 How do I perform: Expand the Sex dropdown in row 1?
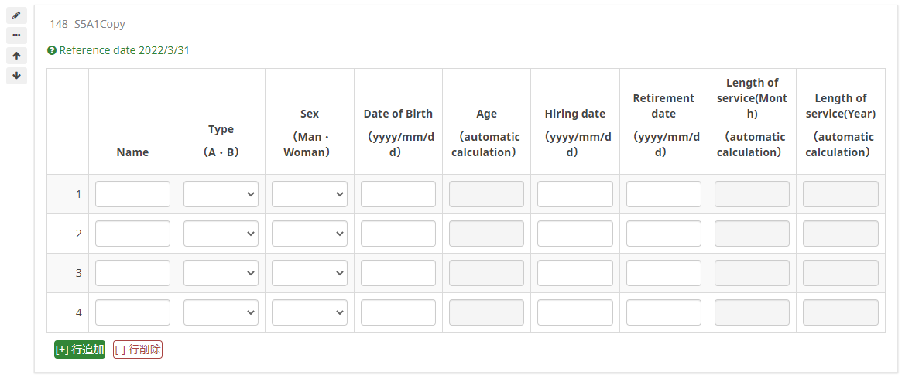point(309,194)
